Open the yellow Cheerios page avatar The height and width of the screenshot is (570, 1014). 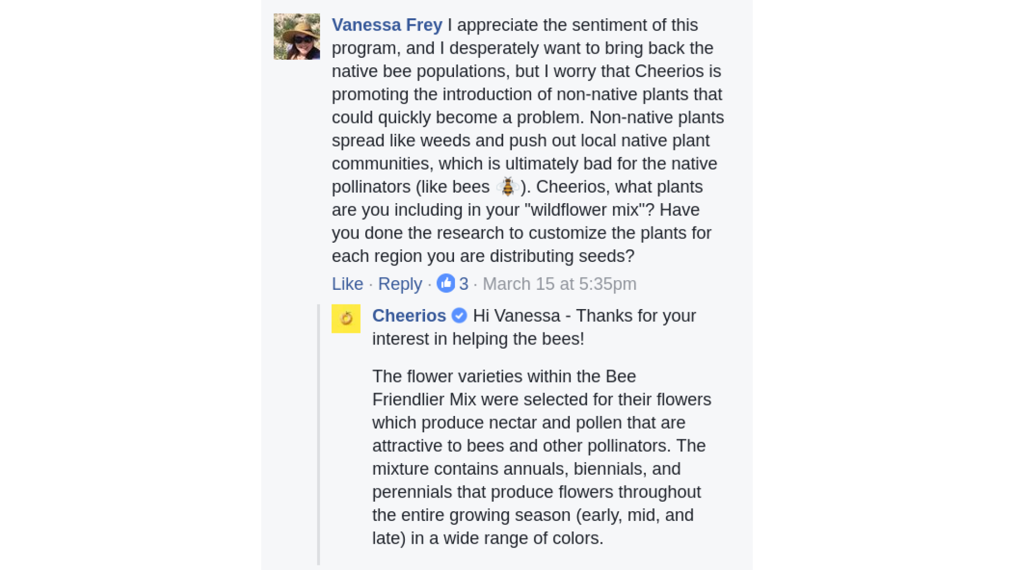point(346,318)
